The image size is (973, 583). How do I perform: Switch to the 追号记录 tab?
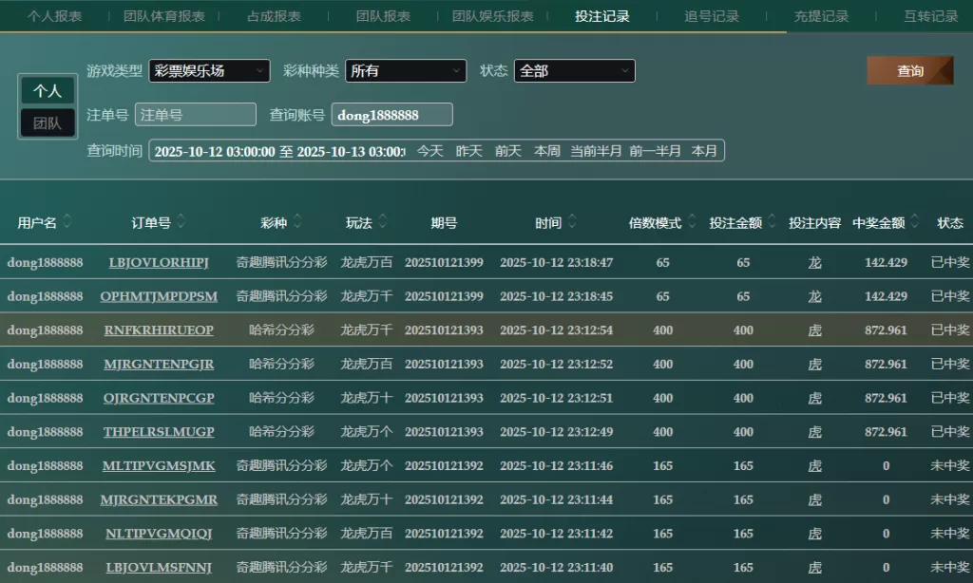711,16
